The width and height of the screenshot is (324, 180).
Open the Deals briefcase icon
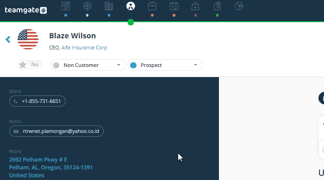click(x=152, y=6)
